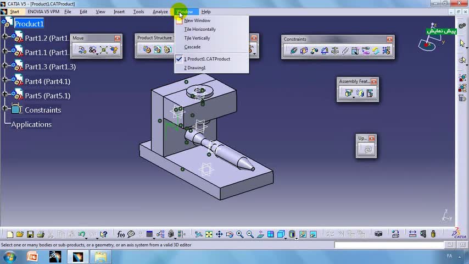Expand the Part4 tree node

[4, 80]
